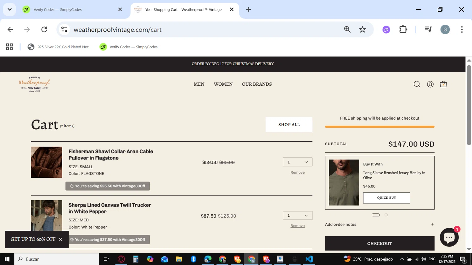472x265 pixels.
Task: Remove the Sherpa Trucker from cart
Action: point(297,226)
